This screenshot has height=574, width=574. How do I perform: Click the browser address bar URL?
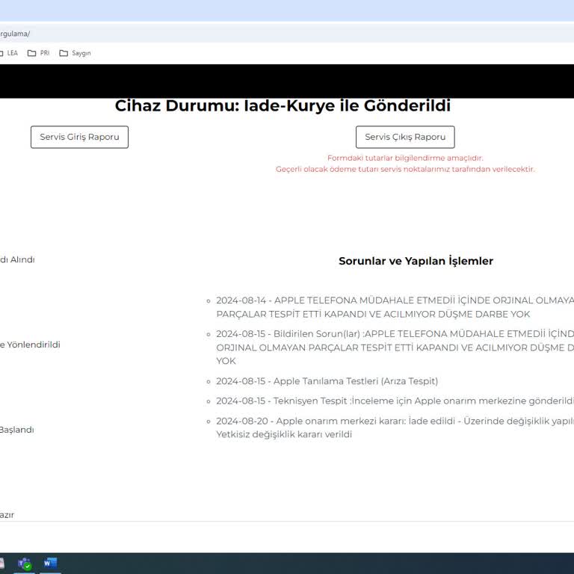(15, 34)
